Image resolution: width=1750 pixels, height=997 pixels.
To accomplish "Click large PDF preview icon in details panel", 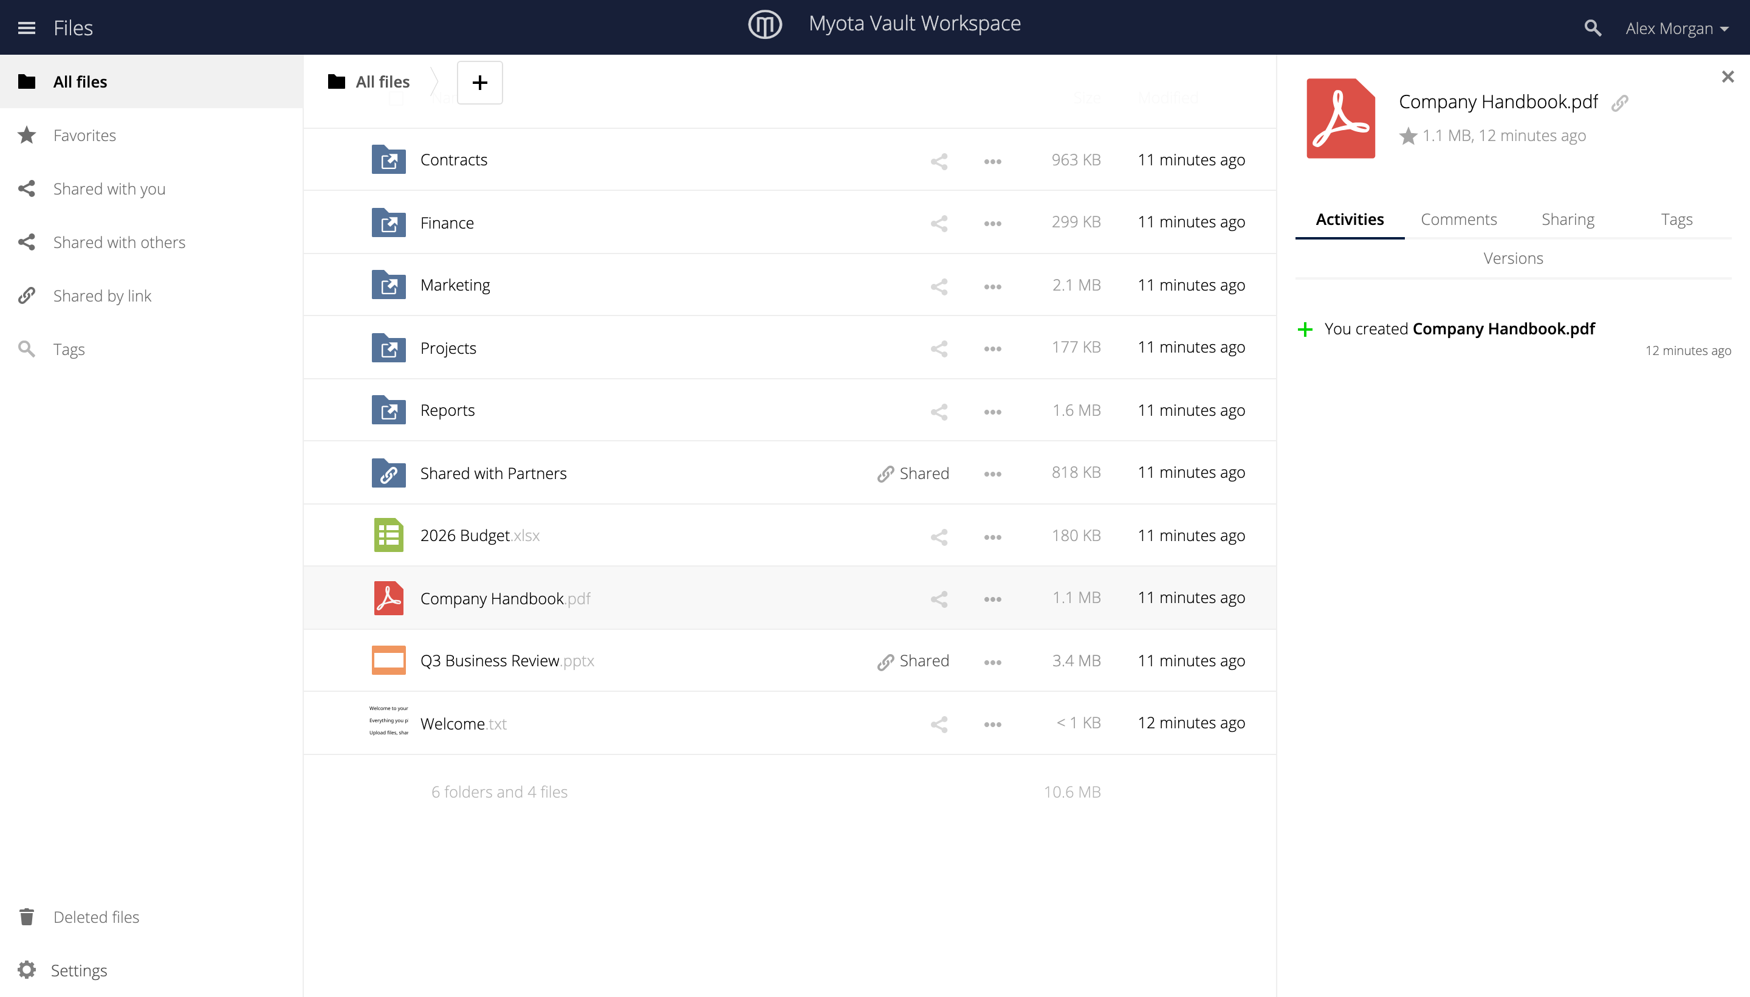I will click(1340, 119).
